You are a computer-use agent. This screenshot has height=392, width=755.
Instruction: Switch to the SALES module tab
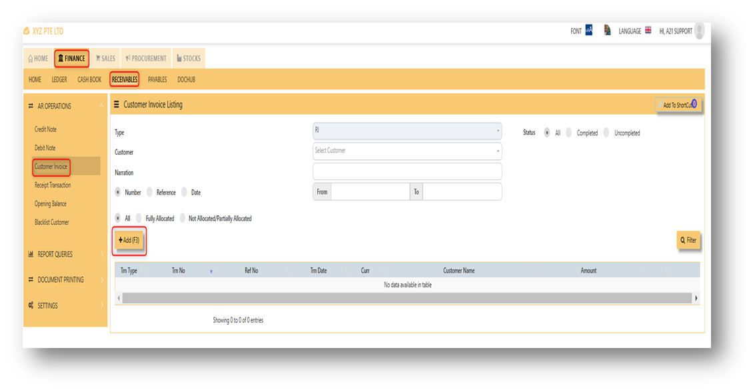[105, 59]
